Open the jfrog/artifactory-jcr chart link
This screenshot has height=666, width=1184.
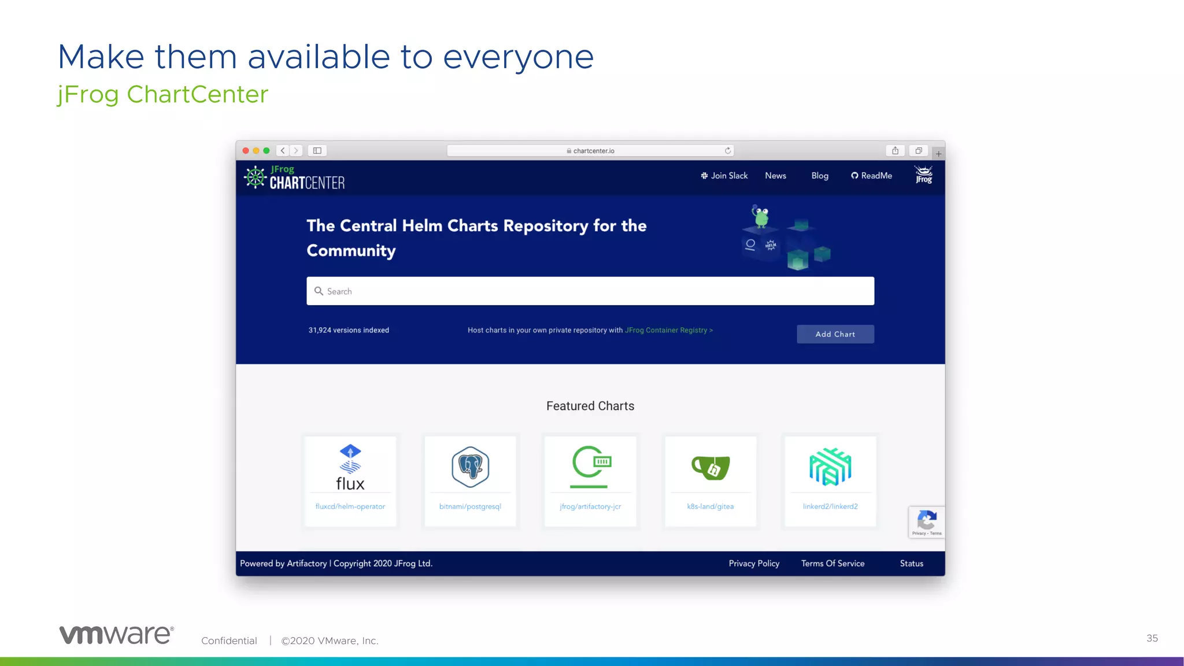[590, 506]
